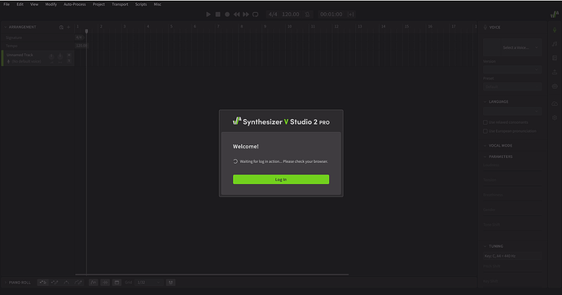Select the first note pointer tool in piano roll
The image size is (562, 295).
pyautogui.click(x=42, y=283)
